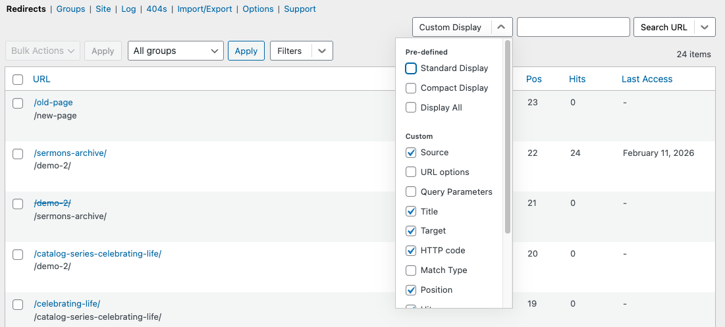Open the All groups selector
725x327 pixels.
pyautogui.click(x=175, y=51)
